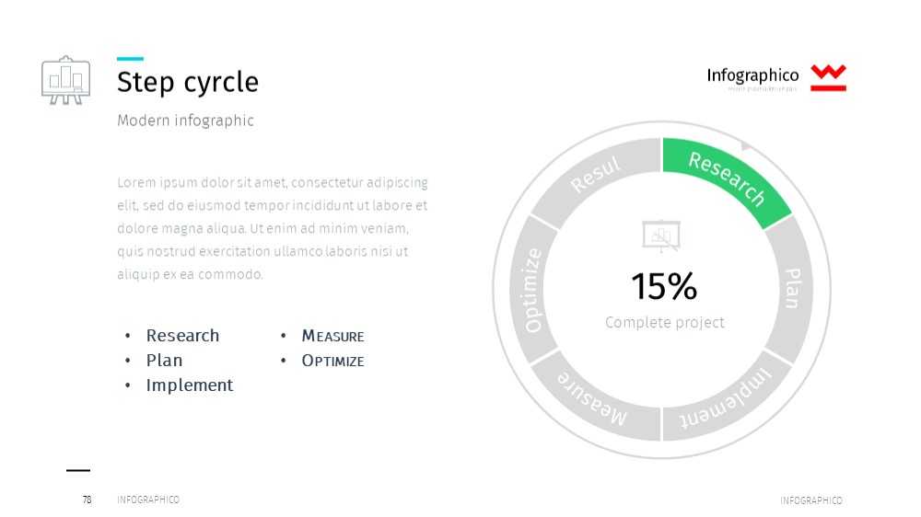
Task: Click the presentation board icon beside the title
Action: click(65, 80)
